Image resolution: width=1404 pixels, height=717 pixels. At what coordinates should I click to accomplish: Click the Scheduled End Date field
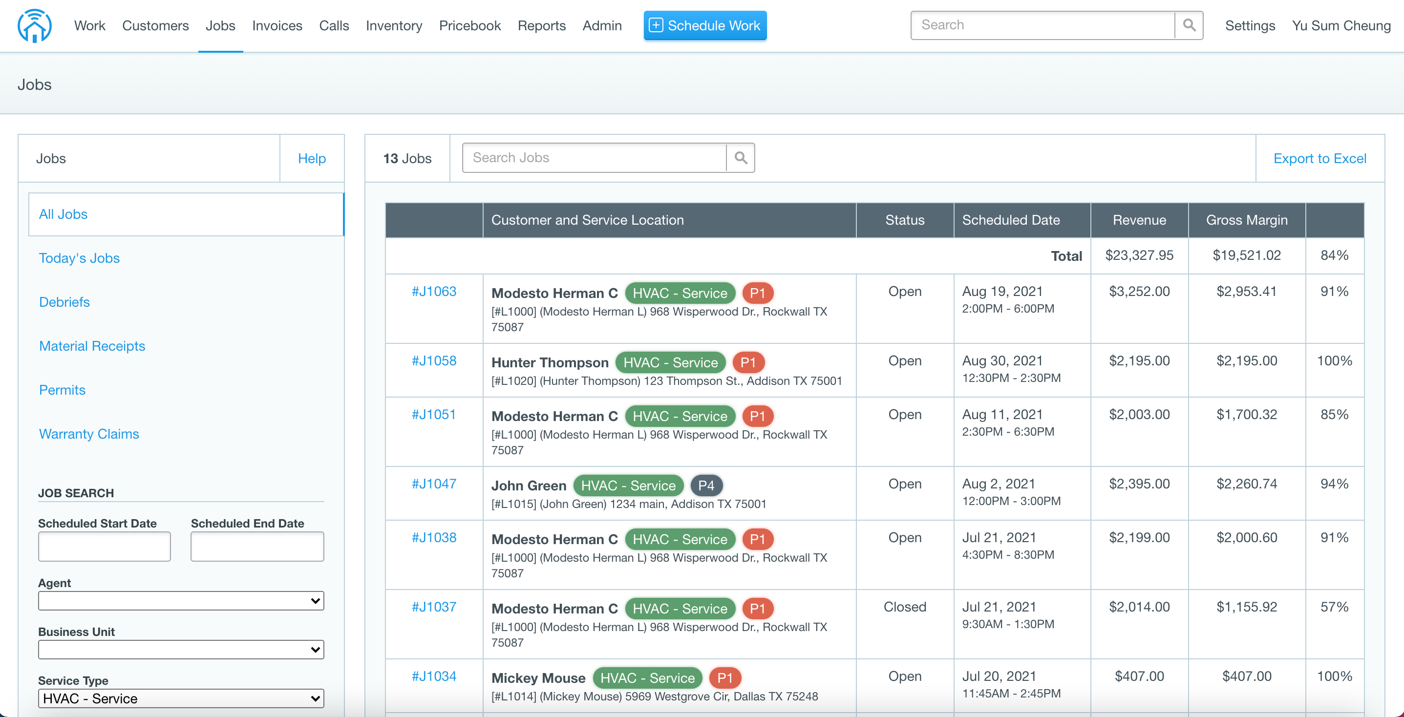(257, 547)
